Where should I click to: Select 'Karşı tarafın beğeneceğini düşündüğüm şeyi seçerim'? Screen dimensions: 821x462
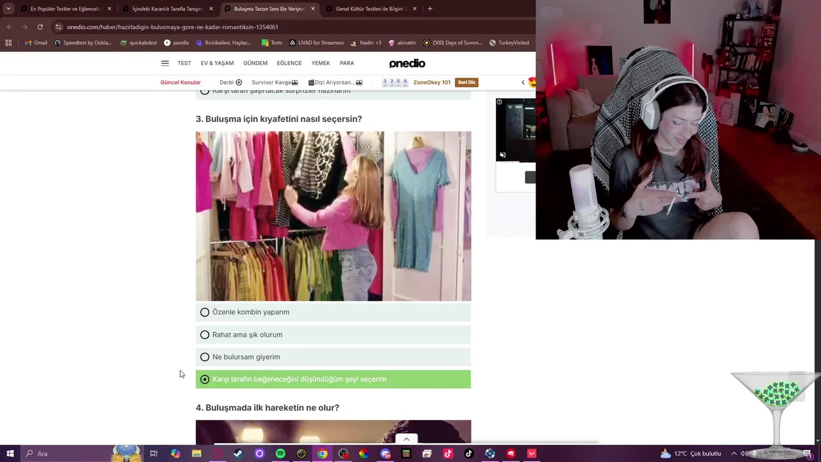click(x=333, y=379)
